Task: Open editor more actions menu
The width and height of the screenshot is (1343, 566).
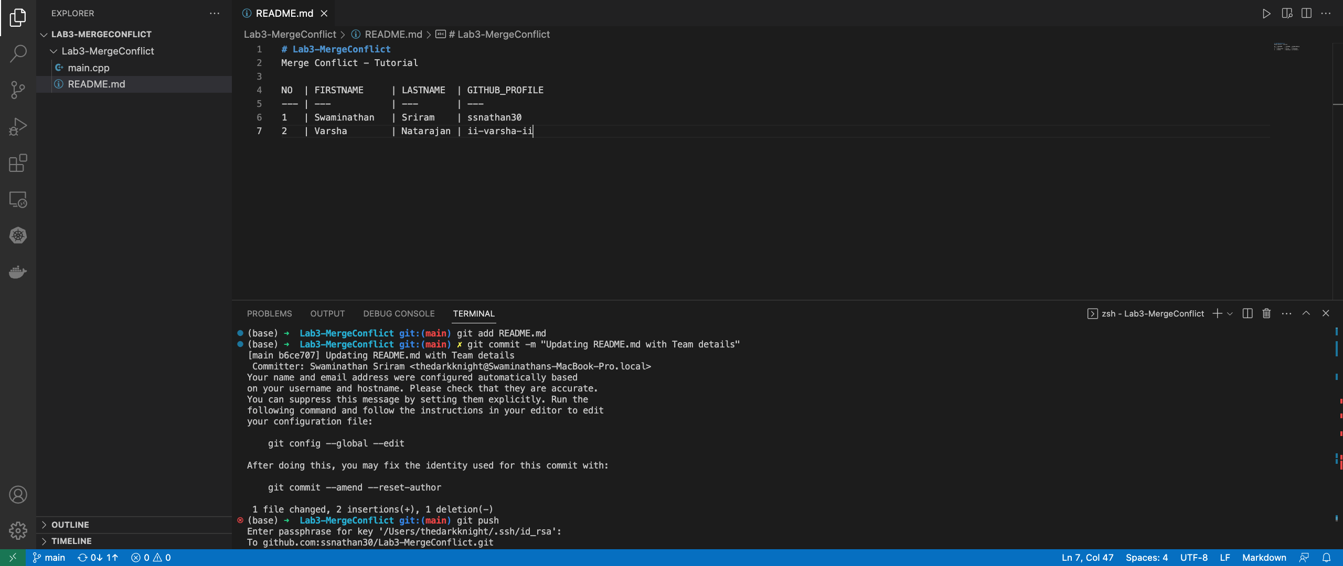Action: [x=1326, y=13]
